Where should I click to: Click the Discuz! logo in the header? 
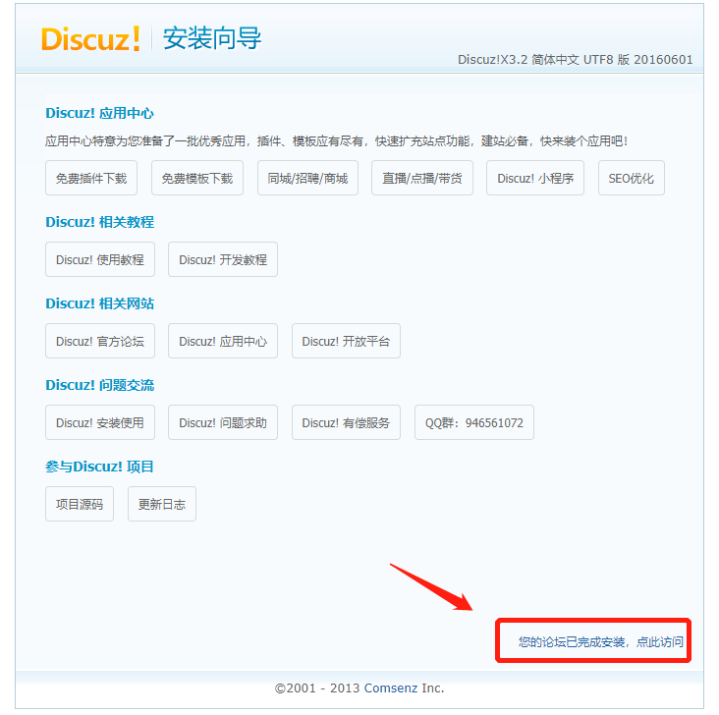pos(90,38)
